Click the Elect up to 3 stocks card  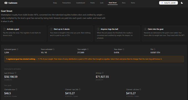coord(71,34)
